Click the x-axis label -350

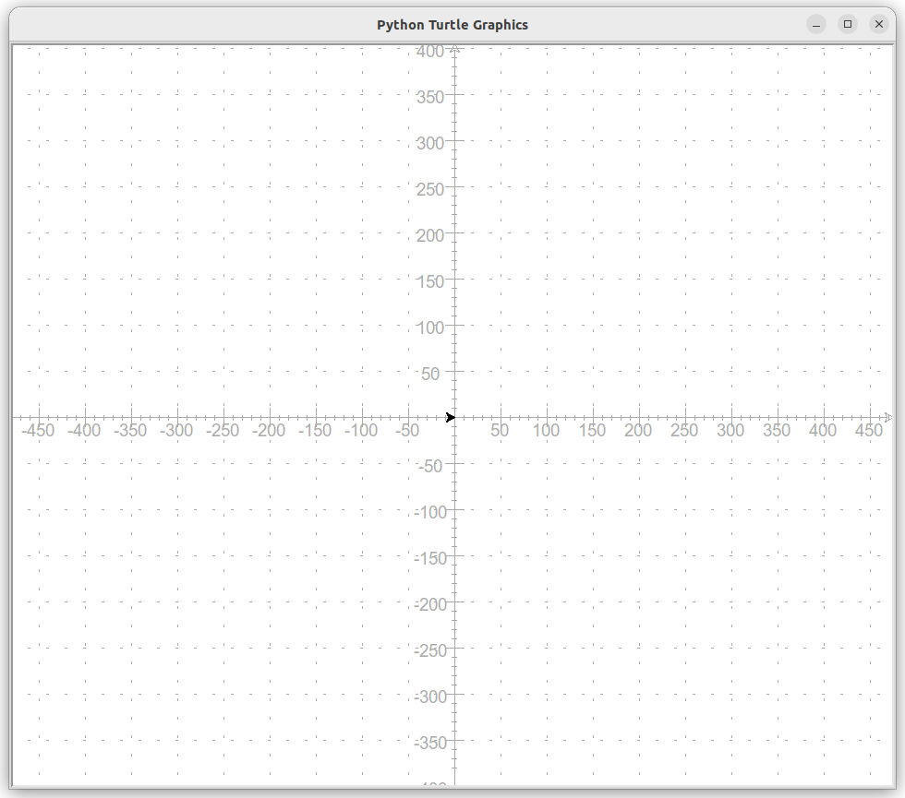pos(130,430)
